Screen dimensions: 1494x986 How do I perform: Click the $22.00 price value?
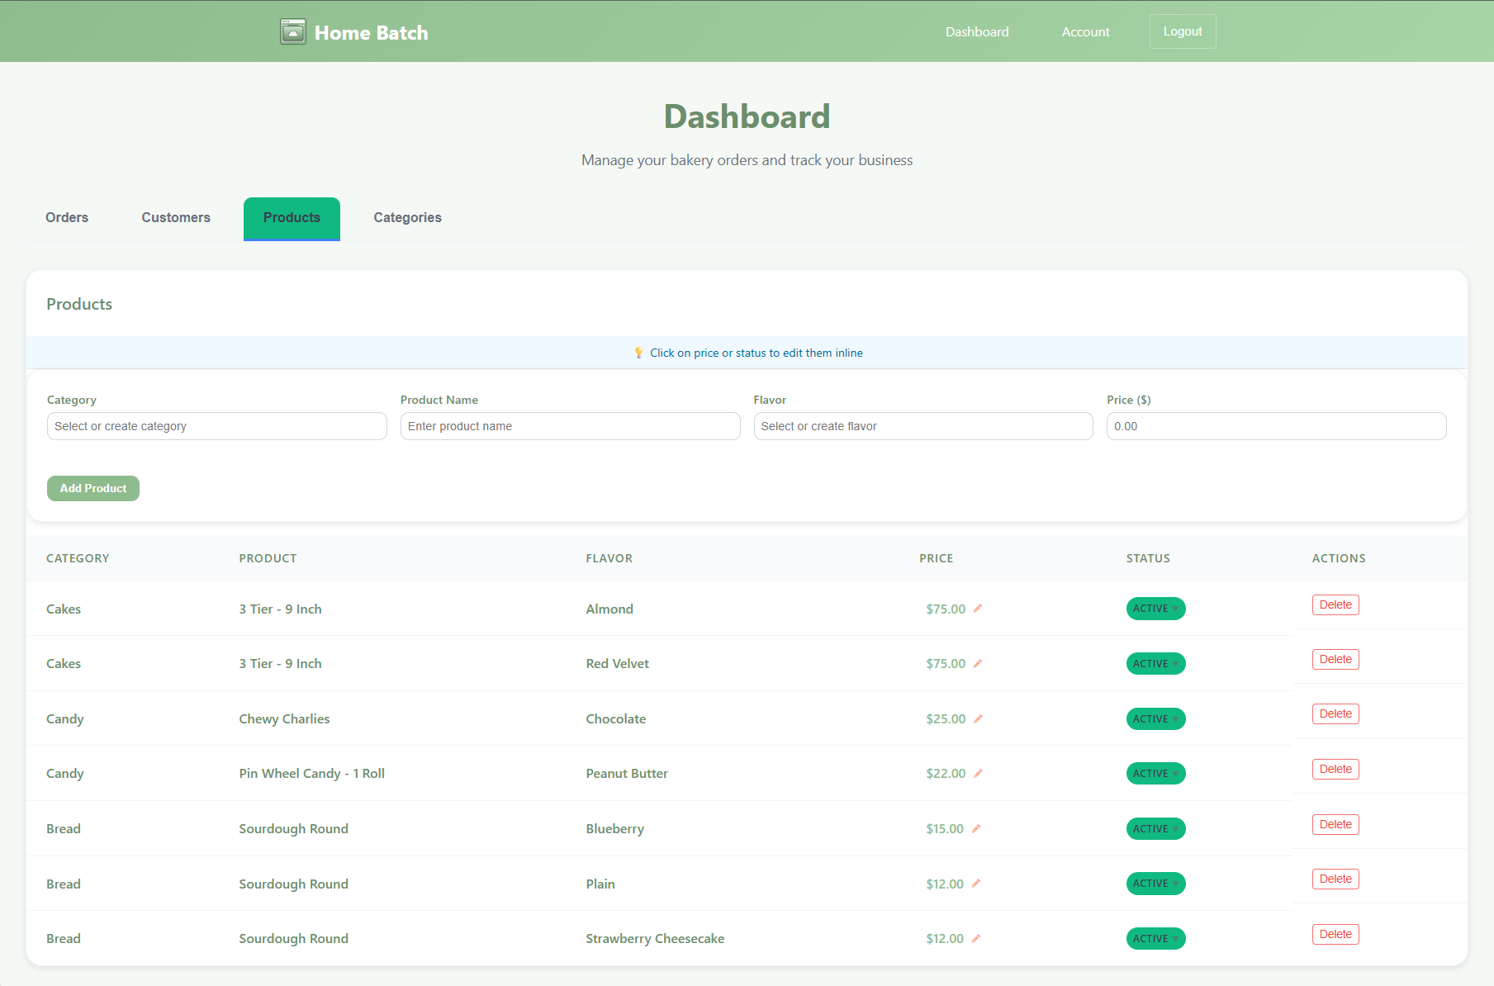946,773
